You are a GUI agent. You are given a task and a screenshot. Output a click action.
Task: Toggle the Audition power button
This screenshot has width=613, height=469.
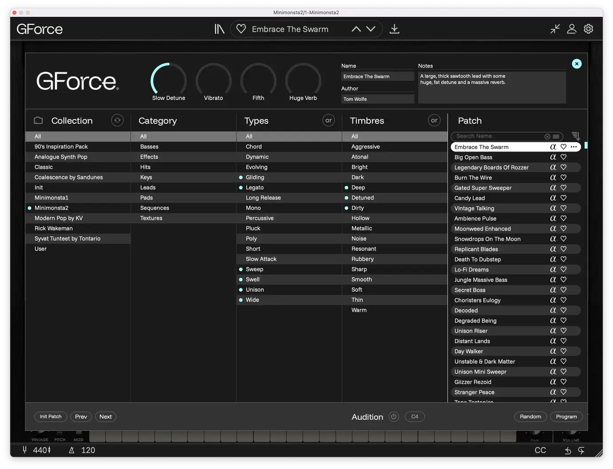(394, 417)
